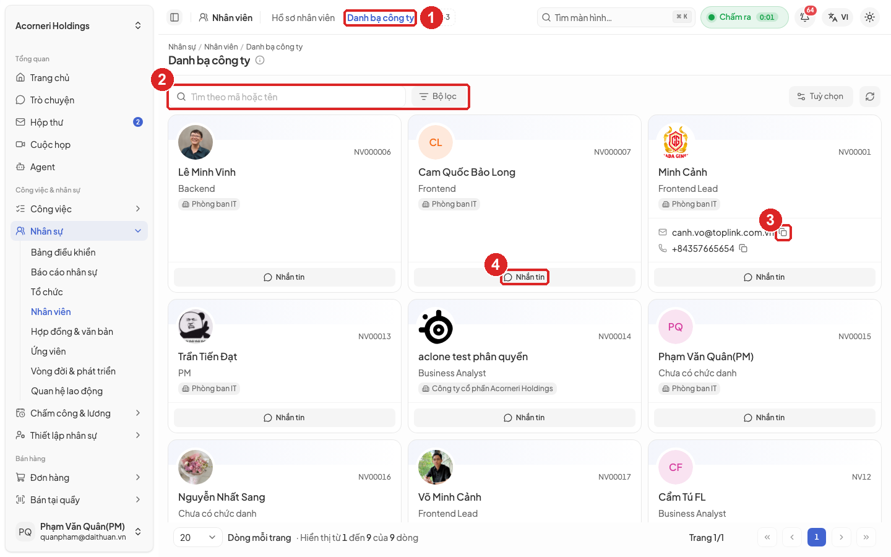Screen dimensions: 891x557
Task: Click the search by code or name field
Action: pos(288,97)
